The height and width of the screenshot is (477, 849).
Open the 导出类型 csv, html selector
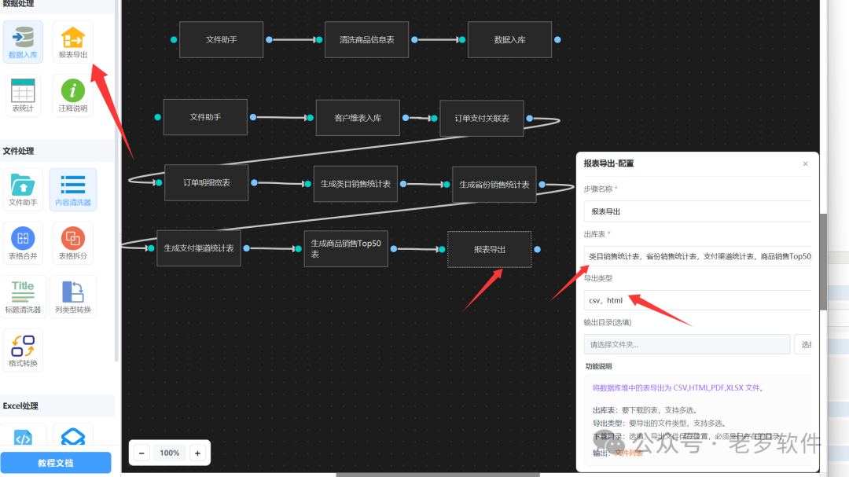click(x=698, y=300)
